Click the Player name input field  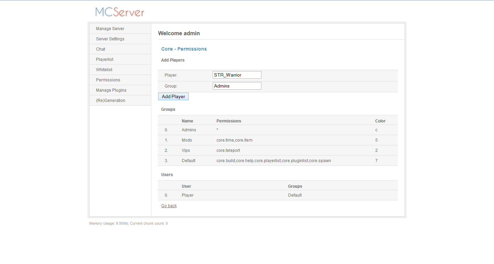[x=237, y=75]
